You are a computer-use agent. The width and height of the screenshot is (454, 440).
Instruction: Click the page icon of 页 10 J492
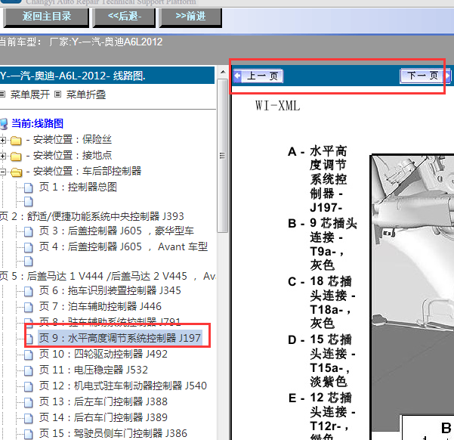click(x=29, y=355)
